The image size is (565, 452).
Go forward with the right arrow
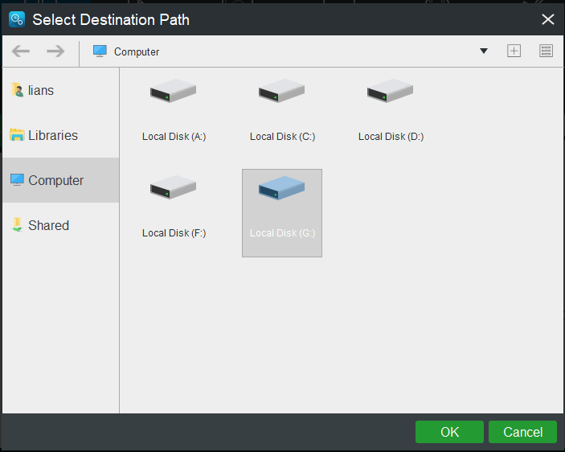point(55,51)
